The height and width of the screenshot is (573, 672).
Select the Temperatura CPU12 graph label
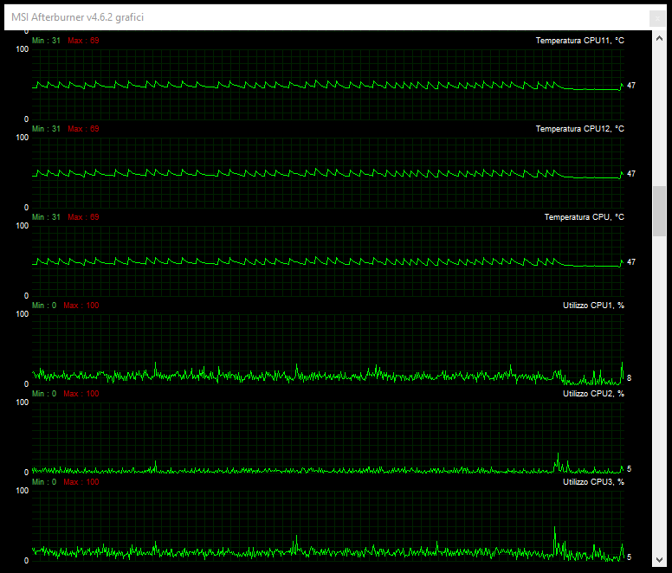point(579,129)
